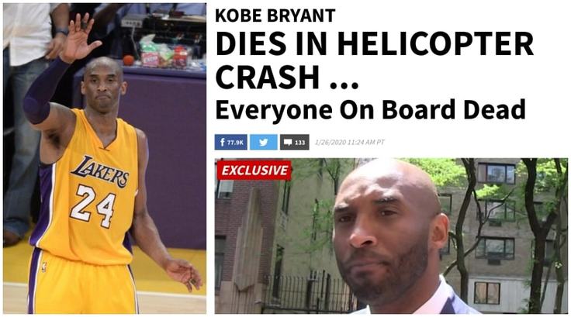Viewport: 571px width, 317px height.
Task: Click the red EXCLUSIVE badge
Action: [x=254, y=171]
